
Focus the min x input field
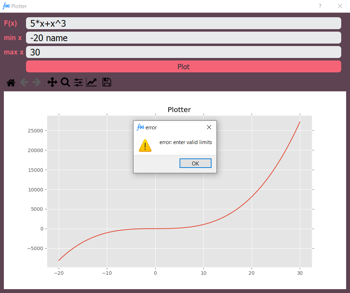coord(183,38)
